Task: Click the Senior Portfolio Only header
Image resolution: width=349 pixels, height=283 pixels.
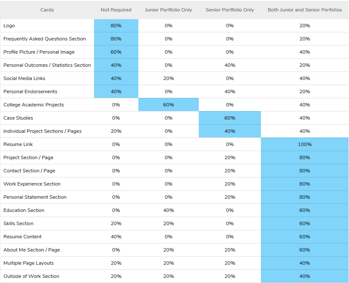Action: (x=230, y=10)
